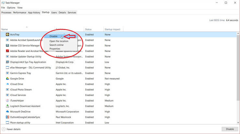This screenshot has height=134, width=240.
Task: Minimize the Task Manager window
Action: (217, 3)
